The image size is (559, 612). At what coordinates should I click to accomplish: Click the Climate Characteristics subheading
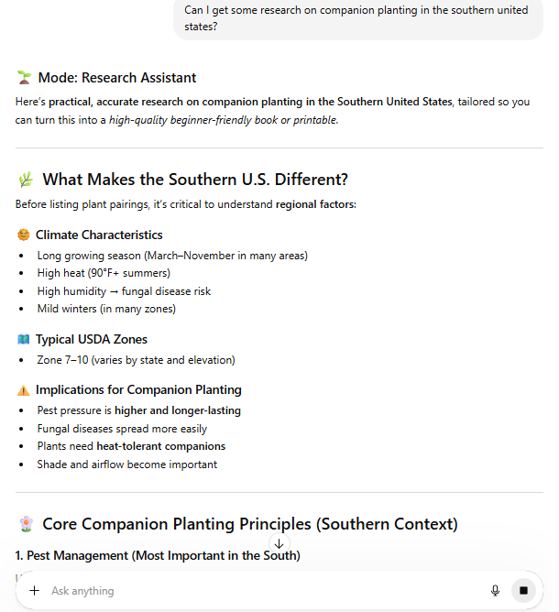(99, 235)
